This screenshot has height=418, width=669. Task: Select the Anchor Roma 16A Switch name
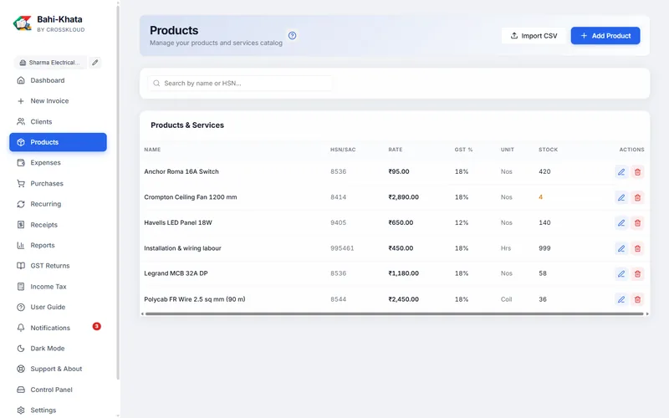point(181,171)
